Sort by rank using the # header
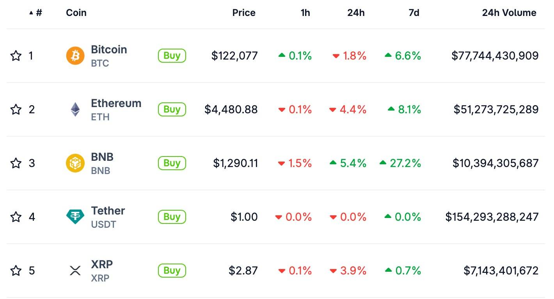Viewport: 554px width, 299px height. 38,13
